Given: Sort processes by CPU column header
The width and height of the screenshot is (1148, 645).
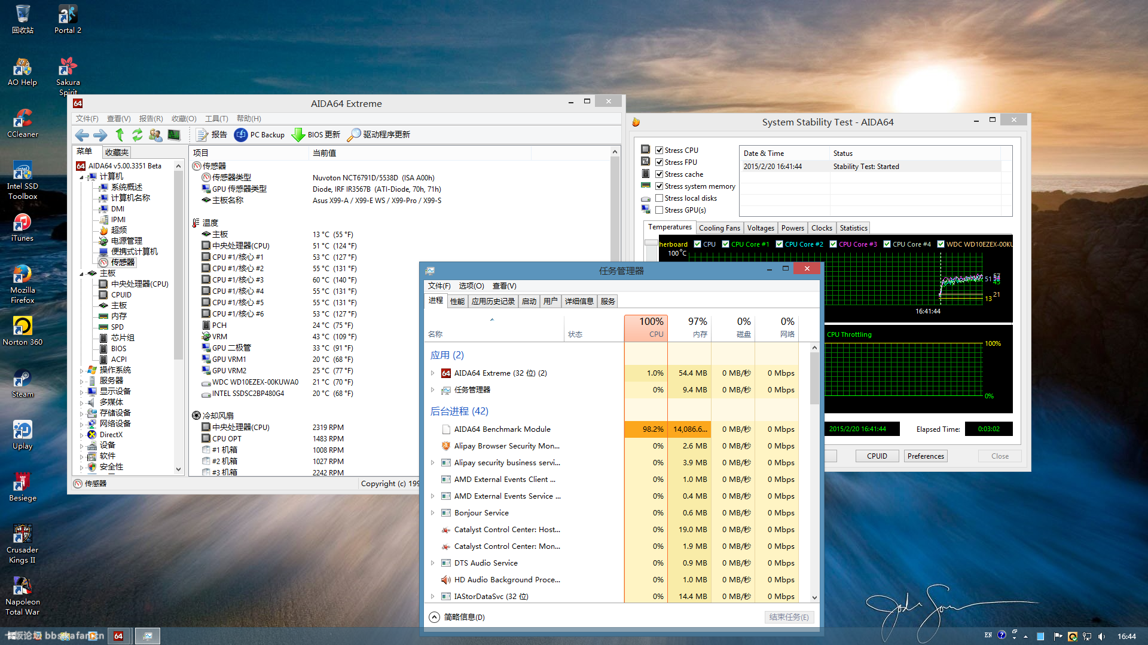Looking at the screenshot, I should point(646,327).
